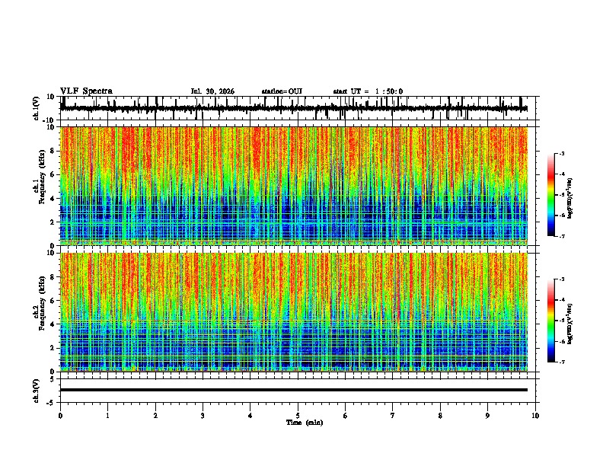This screenshot has width=603, height=466.
Task: Click the time axis tick label "3"
Action: pos(203,416)
